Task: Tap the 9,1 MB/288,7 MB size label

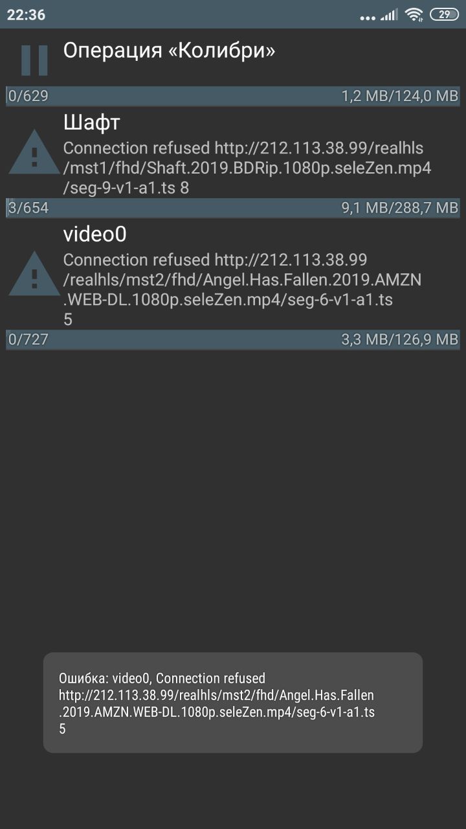Action: click(399, 209)
